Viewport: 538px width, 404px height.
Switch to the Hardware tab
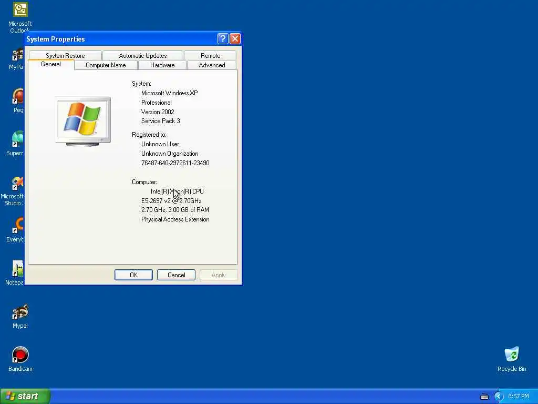click(162, 65)
